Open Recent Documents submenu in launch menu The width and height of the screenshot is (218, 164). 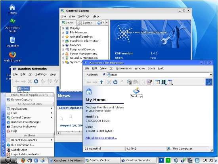pyautogui.click(x=30, y=140)
